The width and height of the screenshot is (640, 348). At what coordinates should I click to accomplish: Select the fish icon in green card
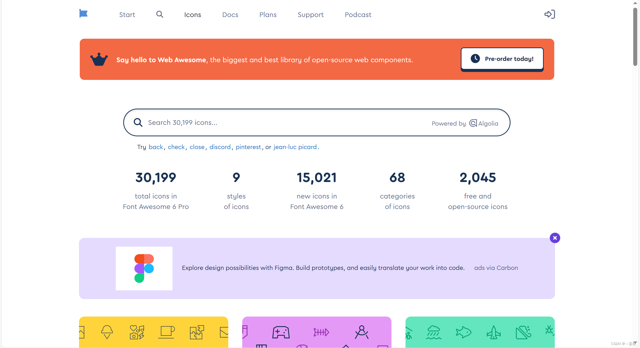463,332
